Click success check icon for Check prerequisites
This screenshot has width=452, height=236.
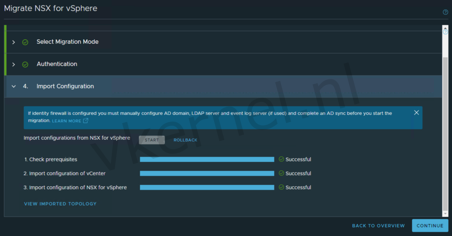point(281,159)
